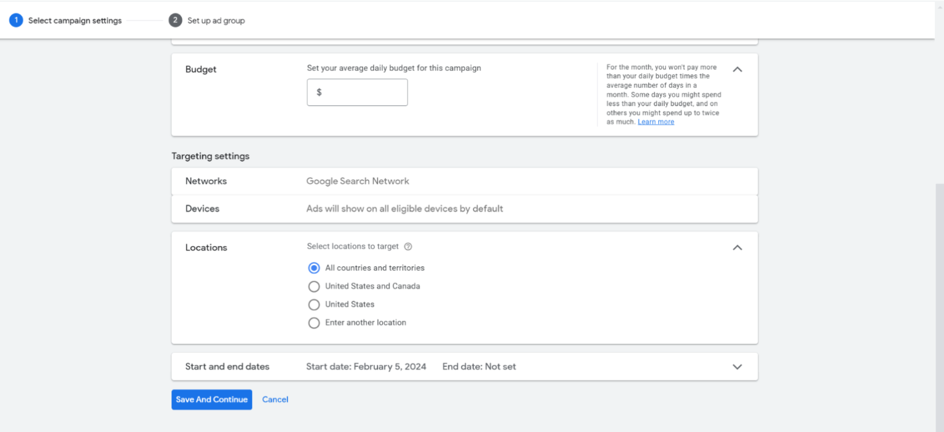
Task: Collapse the Locations section chevron
Action: tap(737, 247)
